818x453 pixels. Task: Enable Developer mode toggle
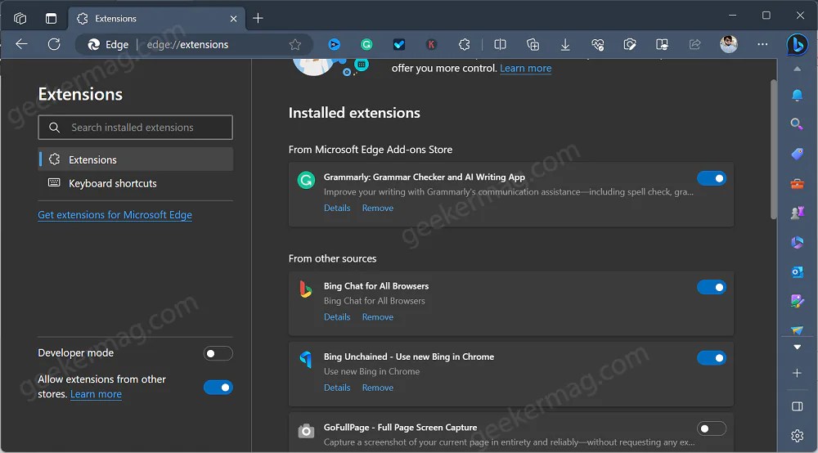click(218, 353)
